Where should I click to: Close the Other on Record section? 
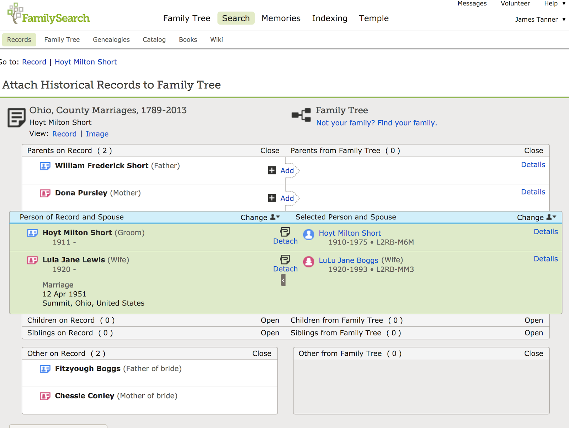pyautogui.click(x=262, y=353)
